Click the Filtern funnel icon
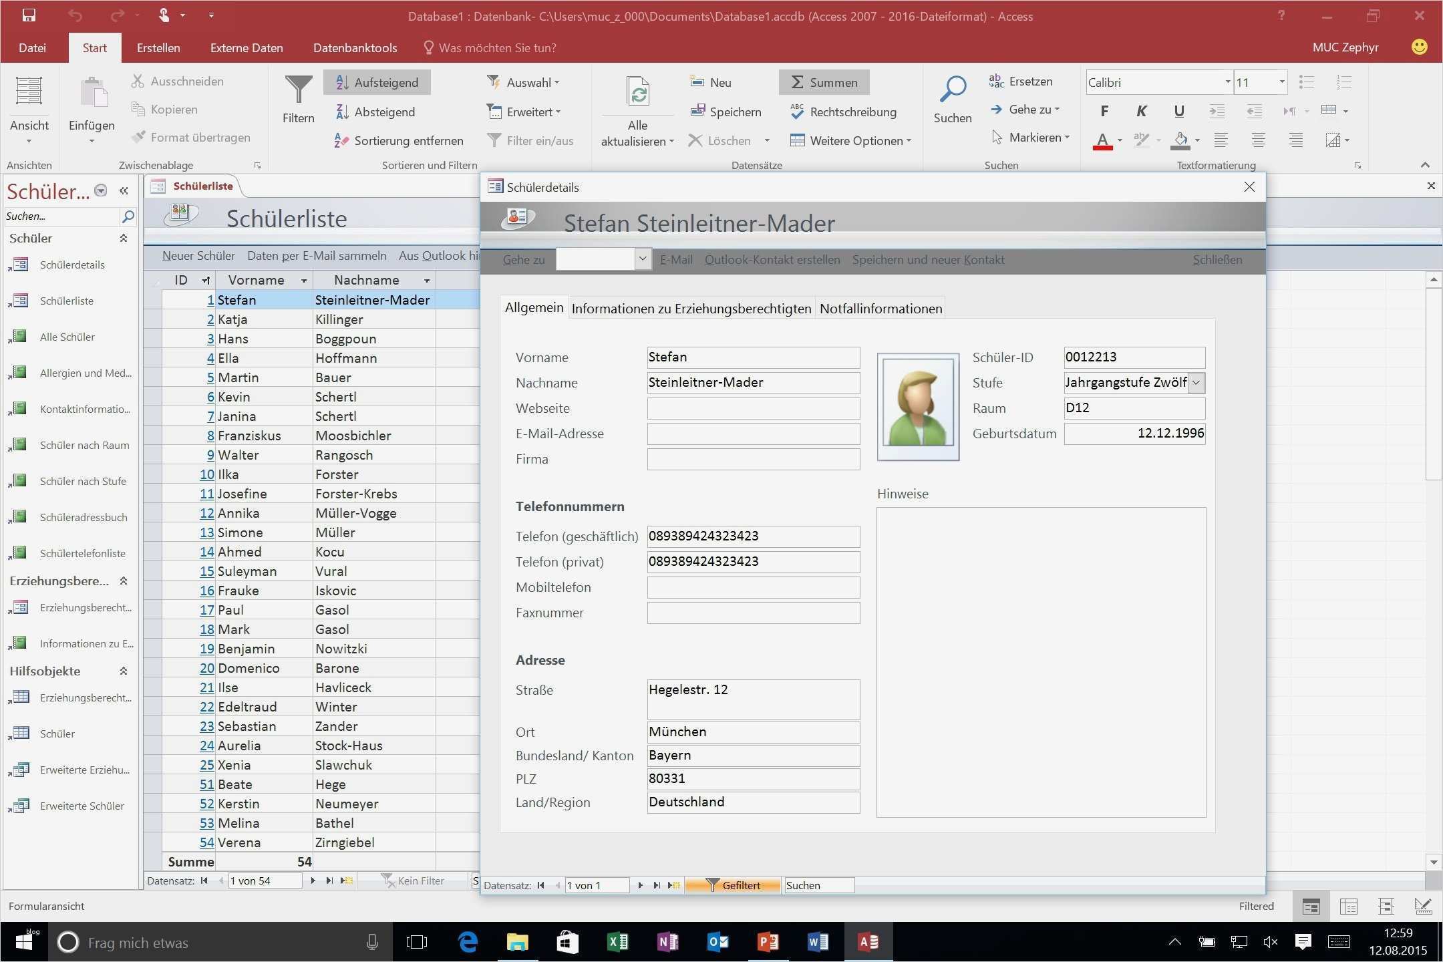 [x=298, y=90]
